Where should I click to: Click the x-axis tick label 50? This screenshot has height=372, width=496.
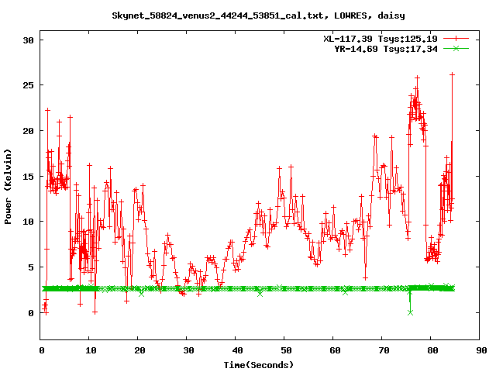[x=286, y=350]
